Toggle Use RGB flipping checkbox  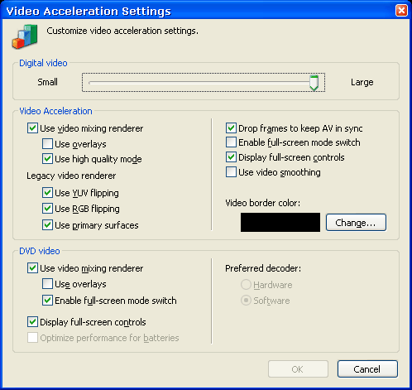[47, 209]
